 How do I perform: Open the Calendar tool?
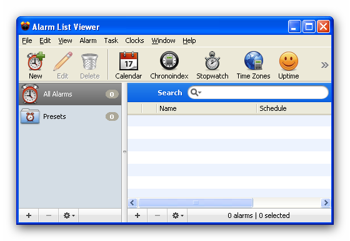[x=129, y=65]
